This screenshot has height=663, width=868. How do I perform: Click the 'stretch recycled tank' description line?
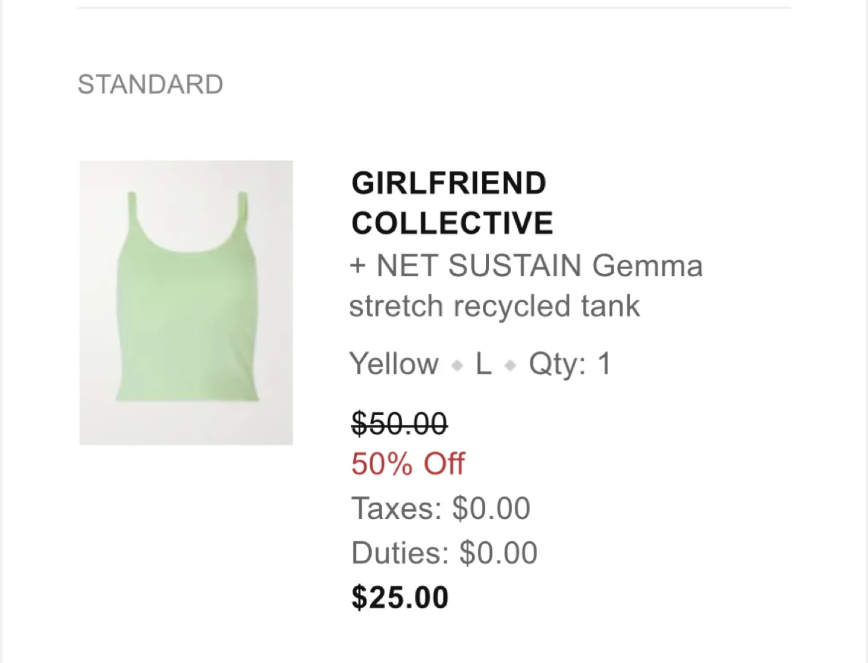click(494, 306)
